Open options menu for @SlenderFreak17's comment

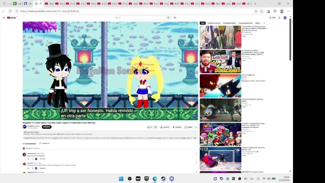point(196,154)
